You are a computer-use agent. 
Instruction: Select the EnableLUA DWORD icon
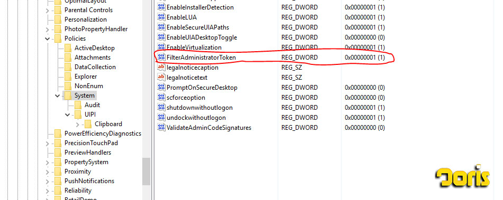coord(161,17)
